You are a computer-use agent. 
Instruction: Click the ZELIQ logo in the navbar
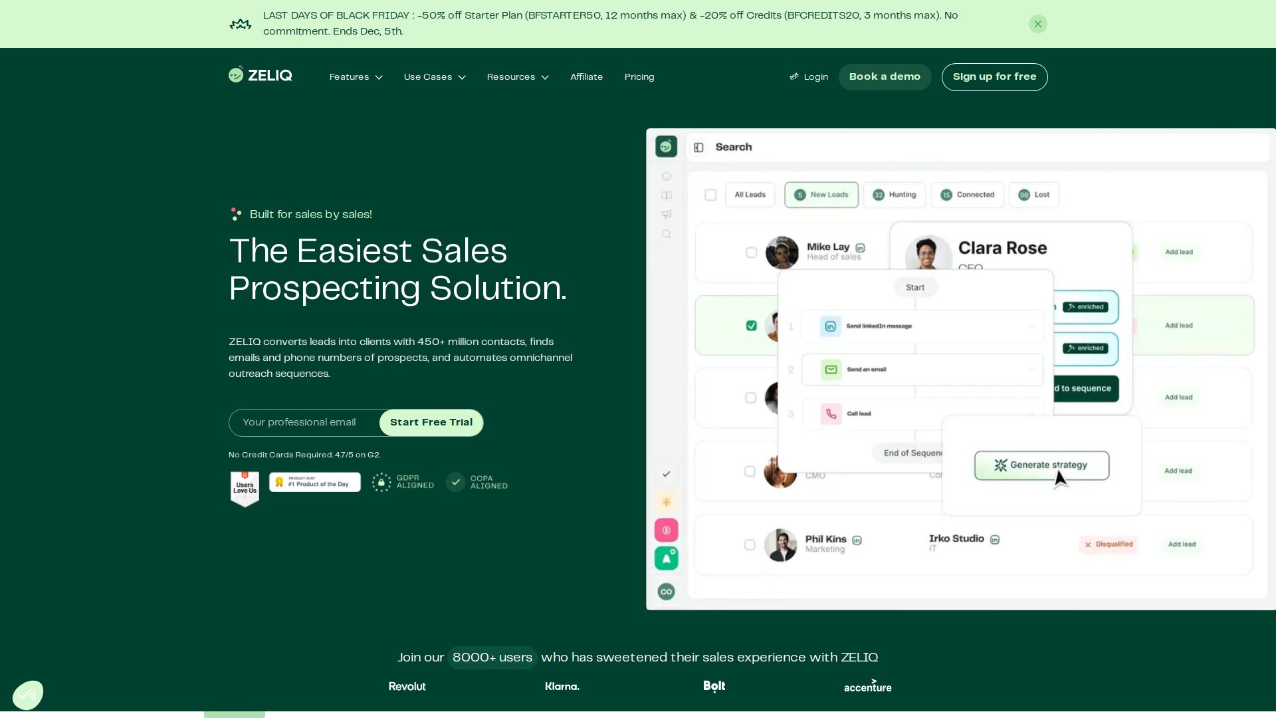click(x=261, y=75)
